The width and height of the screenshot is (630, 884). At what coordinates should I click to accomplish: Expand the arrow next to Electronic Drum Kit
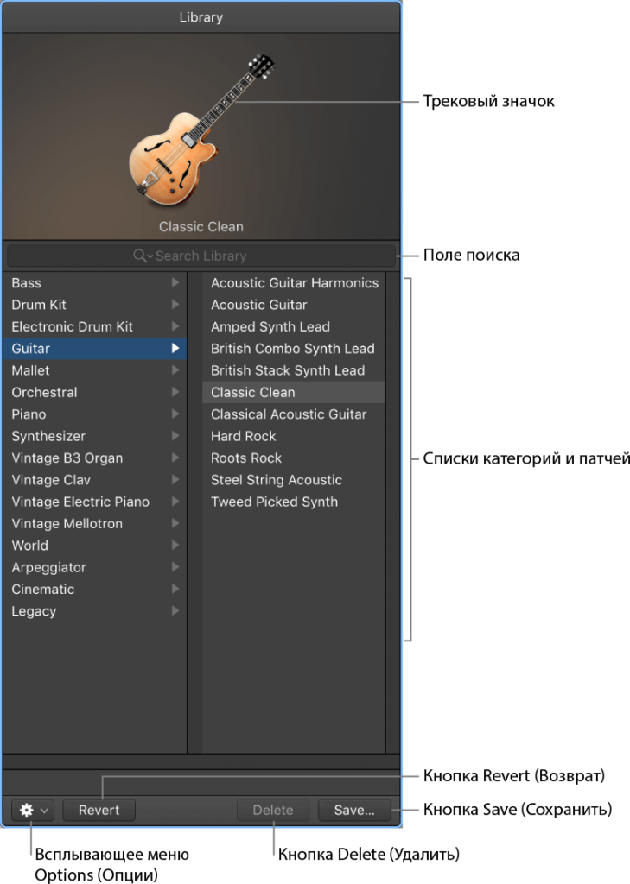click(x=175, y=326)
